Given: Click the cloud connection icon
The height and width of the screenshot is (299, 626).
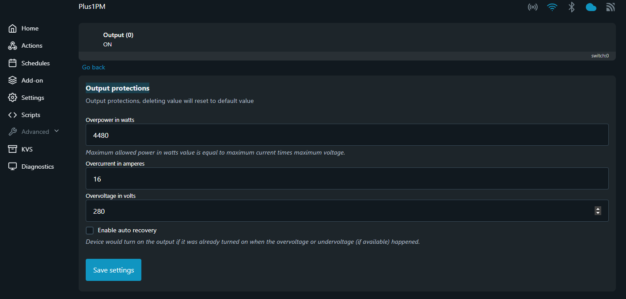Looking at the screenshot, I should [591, 7].
